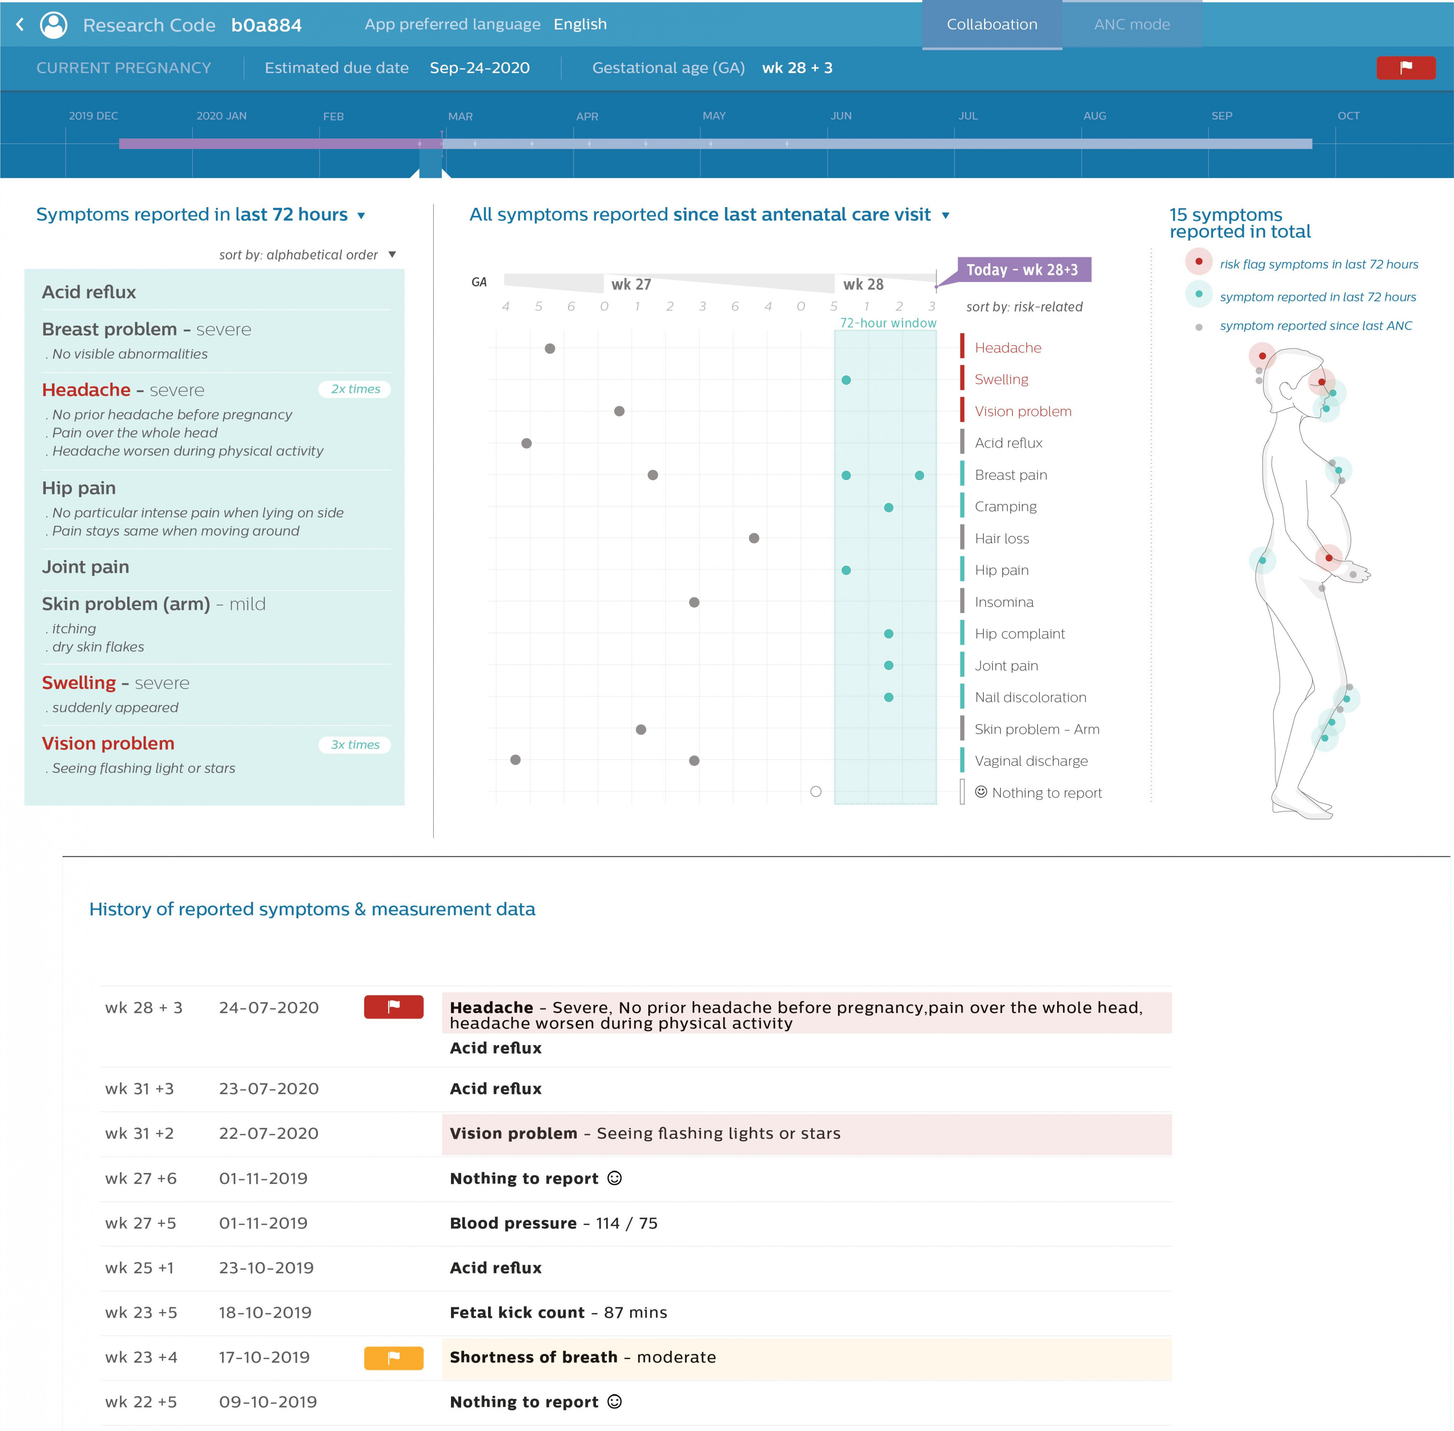
Task: Toggle the 'symptom reported in last 72 hours' legend marker
Action: tap(1198, 295)
